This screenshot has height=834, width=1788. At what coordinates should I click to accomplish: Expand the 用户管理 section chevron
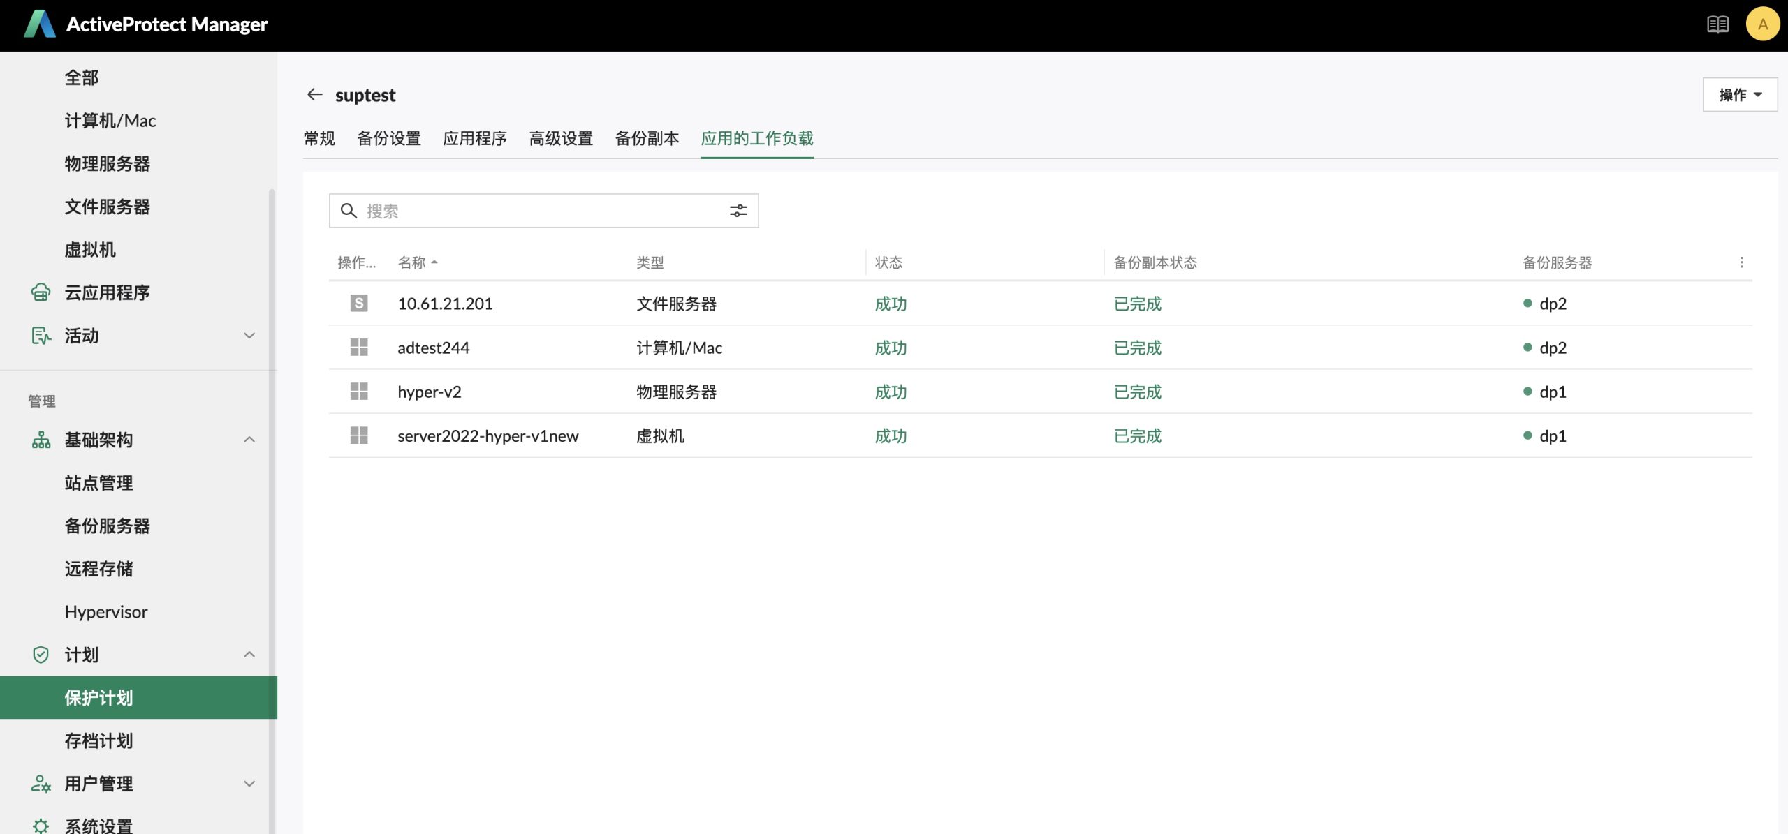249,784
